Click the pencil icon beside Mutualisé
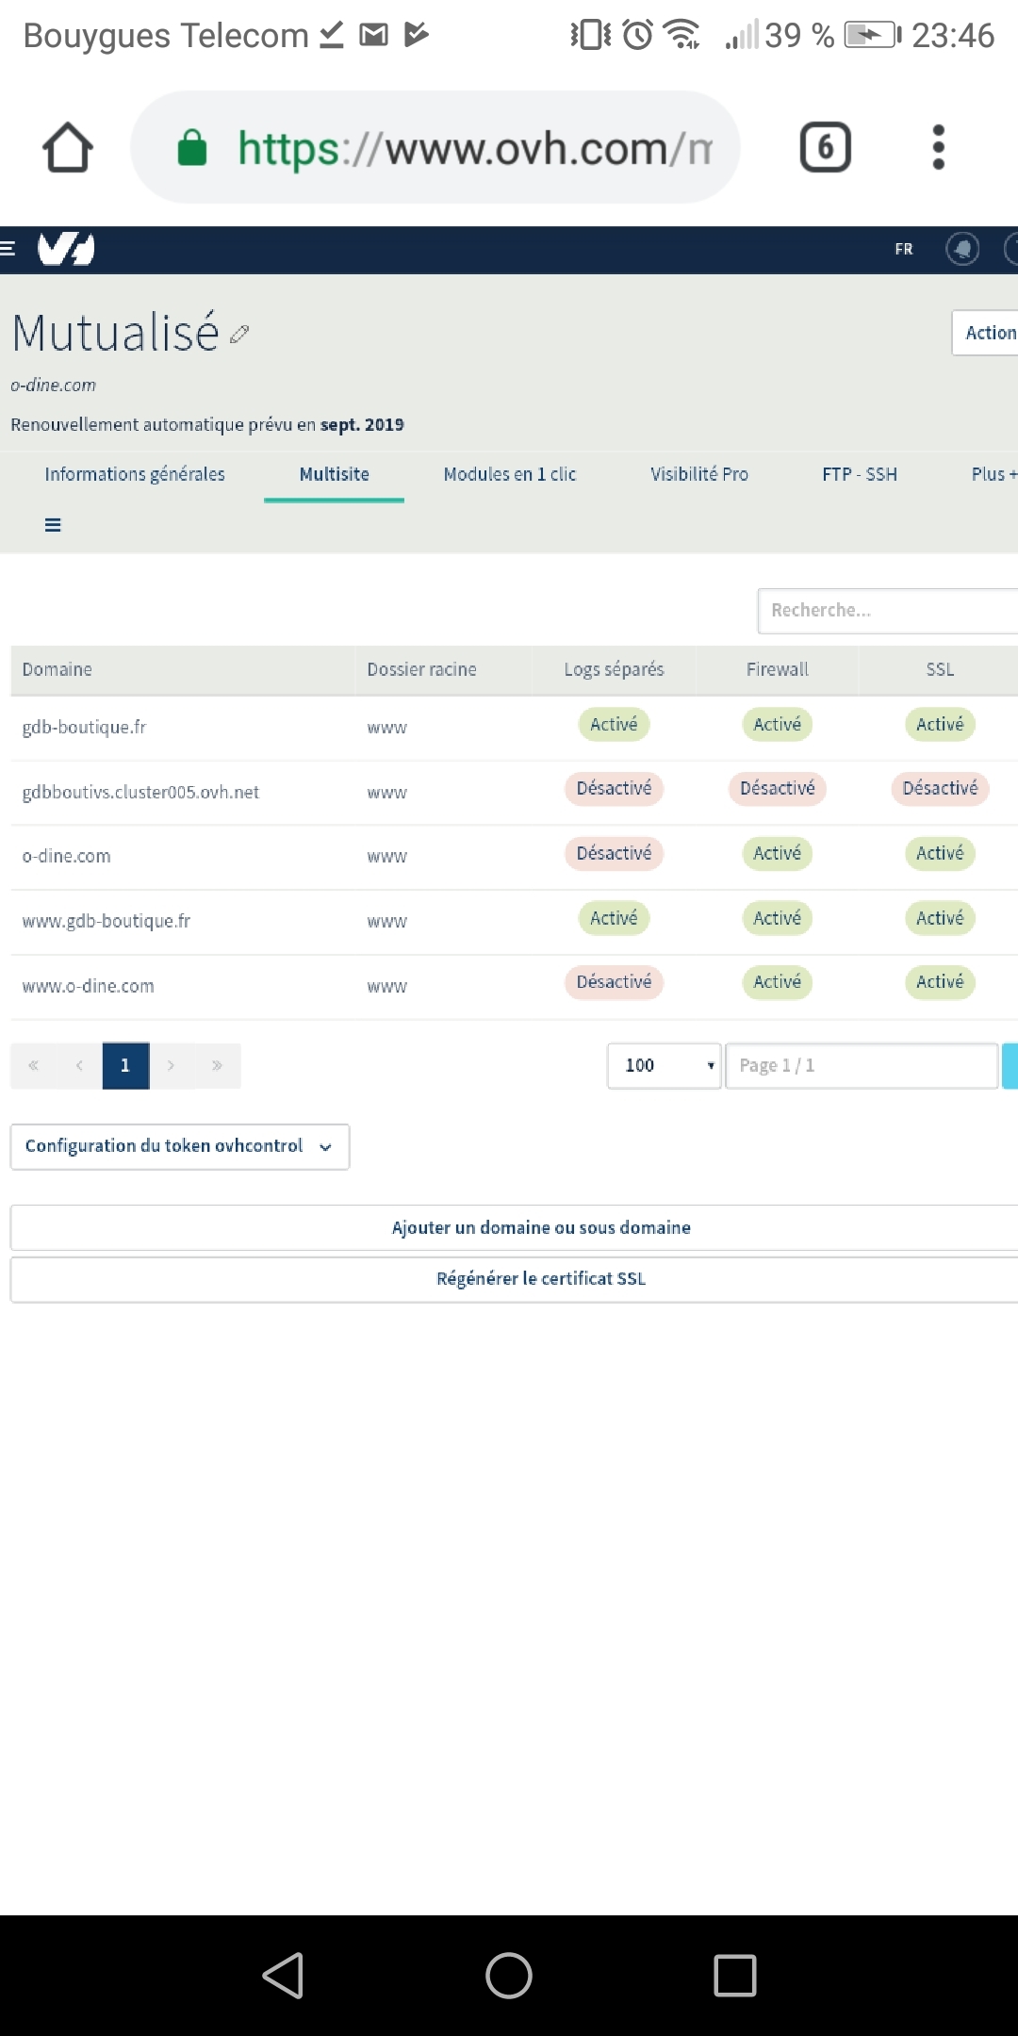The image size is (1018, 2036). point(239,334)
